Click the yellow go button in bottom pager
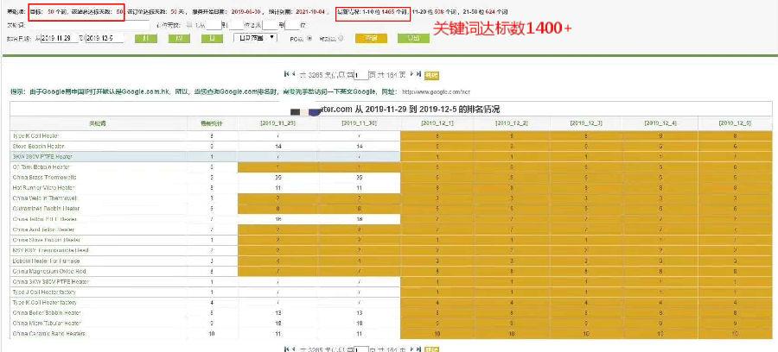The image size is (778, 352). click(x=431, y=349)
